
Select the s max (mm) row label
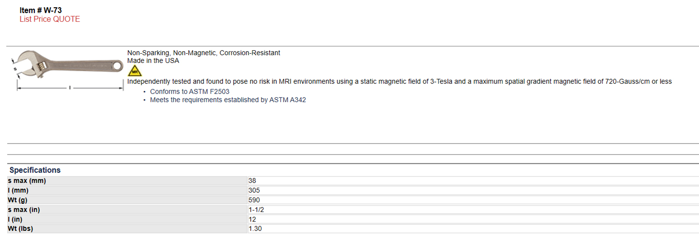coord(127,181)
